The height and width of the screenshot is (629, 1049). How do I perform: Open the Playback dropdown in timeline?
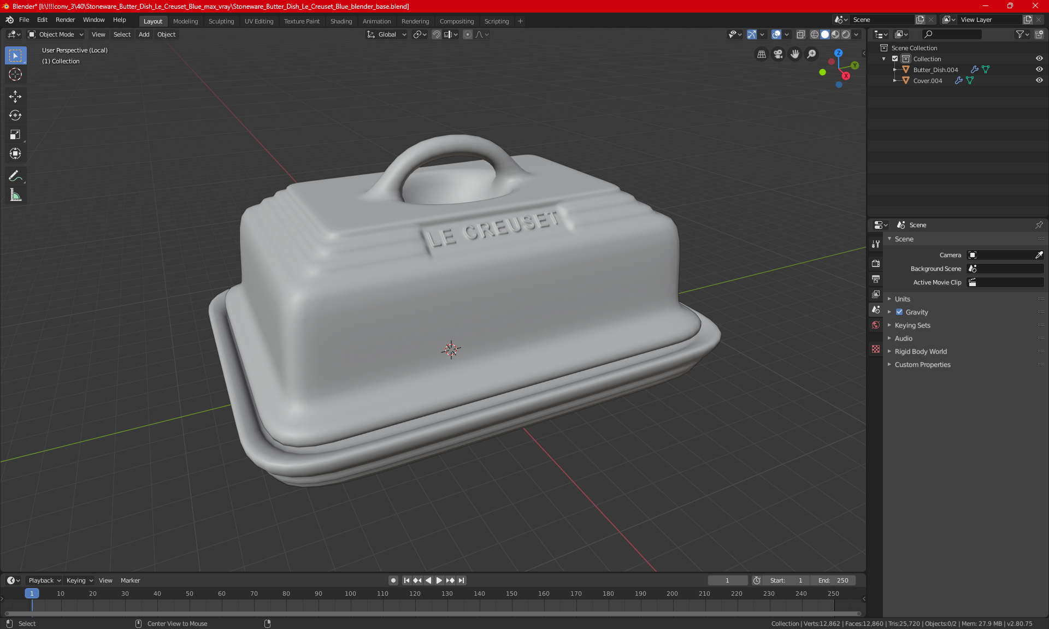click(x=45, y=580)
